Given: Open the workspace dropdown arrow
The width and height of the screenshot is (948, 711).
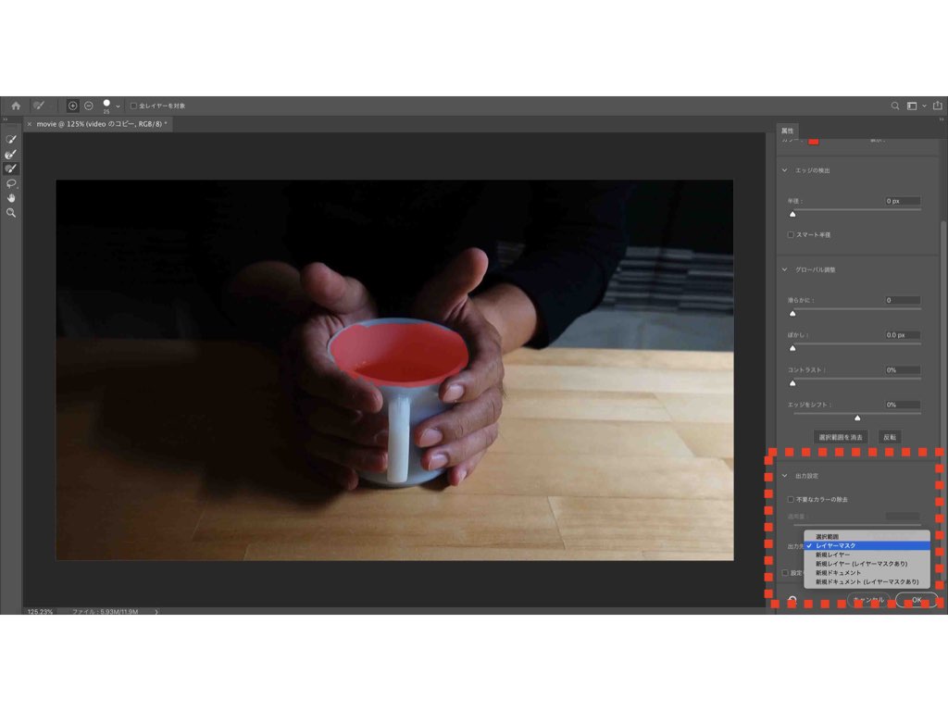Looking at the screenshot, I should (x=924, y=106).
